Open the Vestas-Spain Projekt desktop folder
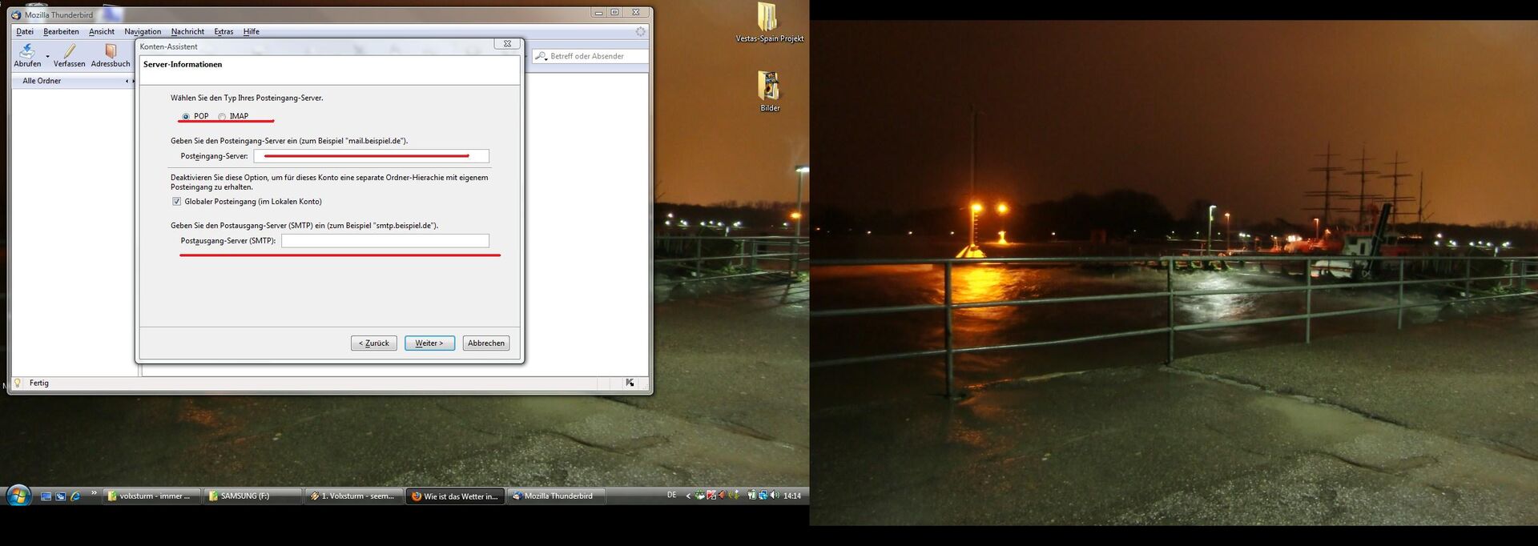1538x546 pixels. [767, 18]
